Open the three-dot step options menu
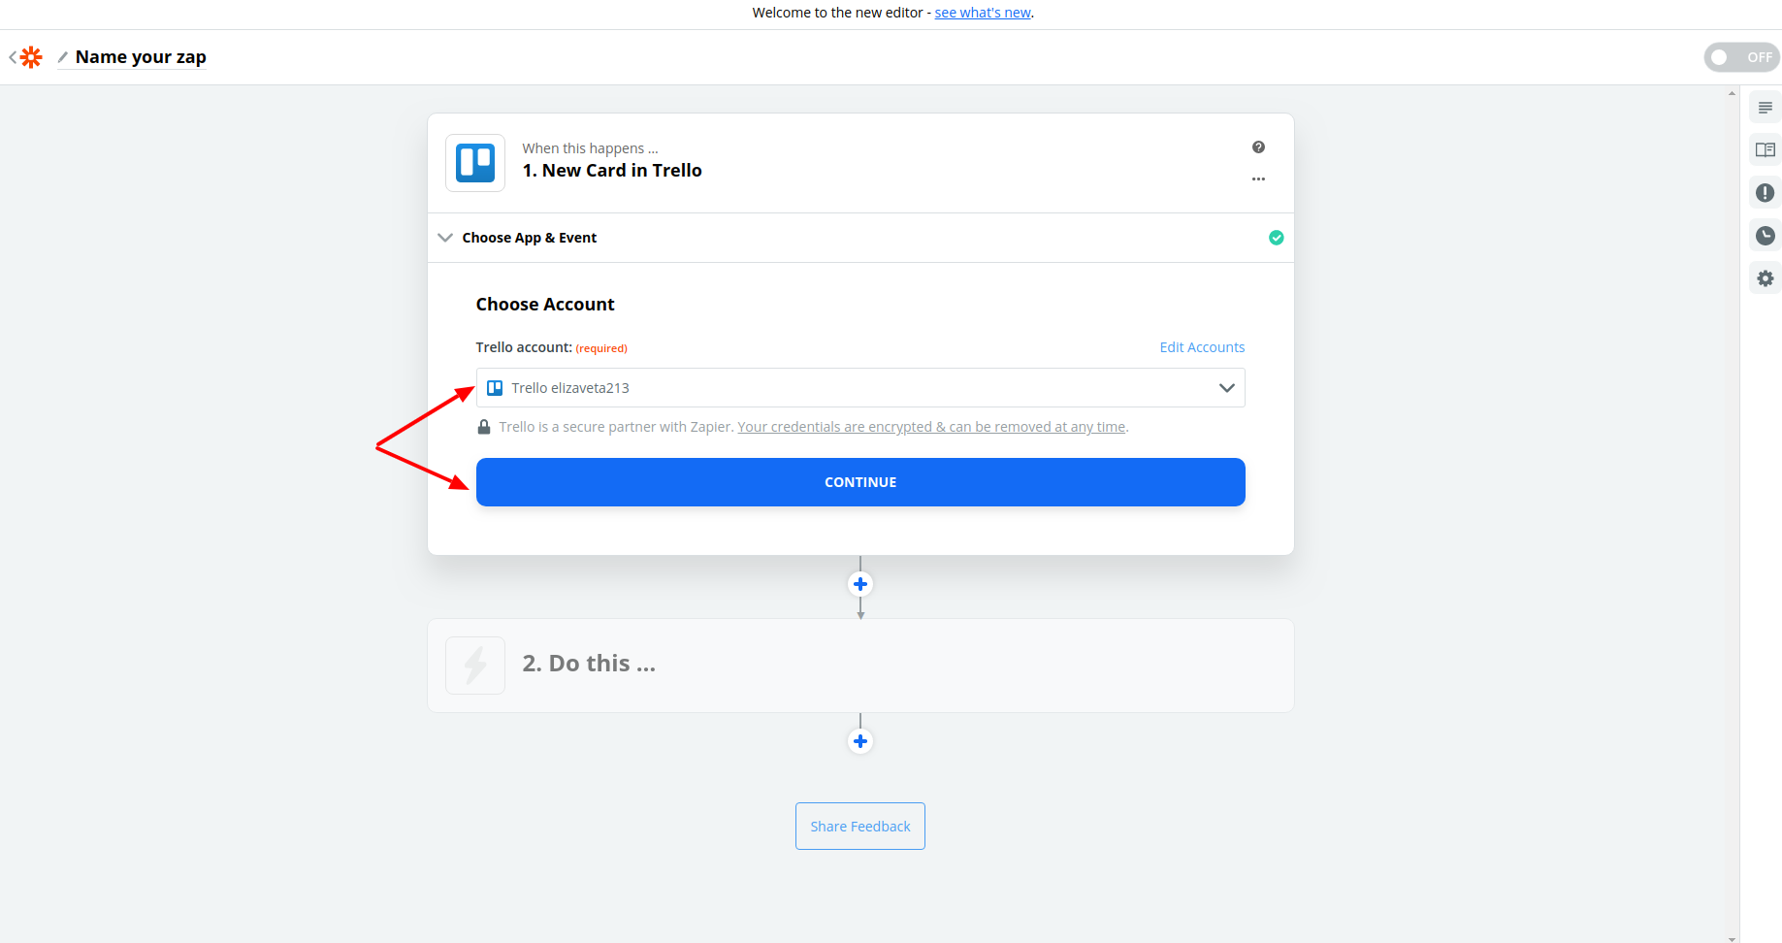This screenshot has width=1782, height=943. click(1258, 179)
